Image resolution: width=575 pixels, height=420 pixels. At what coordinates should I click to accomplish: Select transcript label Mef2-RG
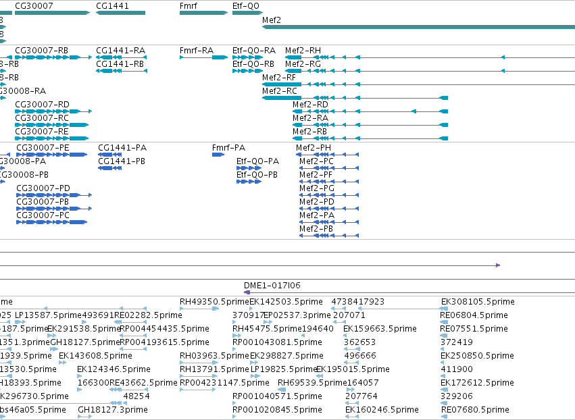pyautogui.click(x=303, y=64)
